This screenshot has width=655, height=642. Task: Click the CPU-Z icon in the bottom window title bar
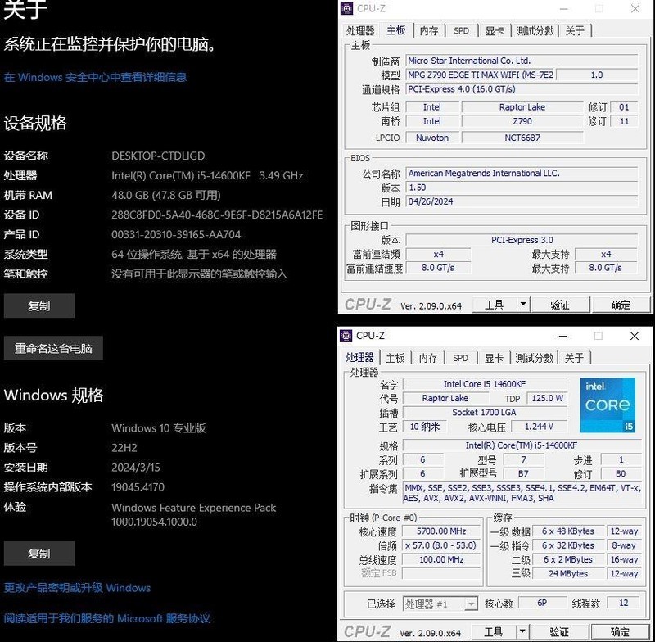tap(347, 336)
